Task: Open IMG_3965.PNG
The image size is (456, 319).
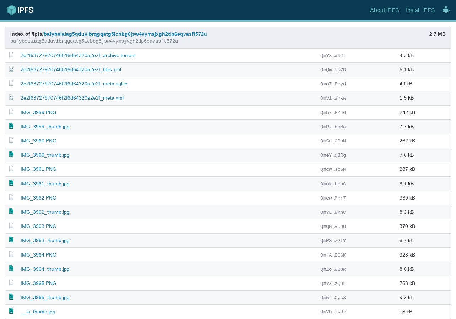Action: (x=38, y=283)
